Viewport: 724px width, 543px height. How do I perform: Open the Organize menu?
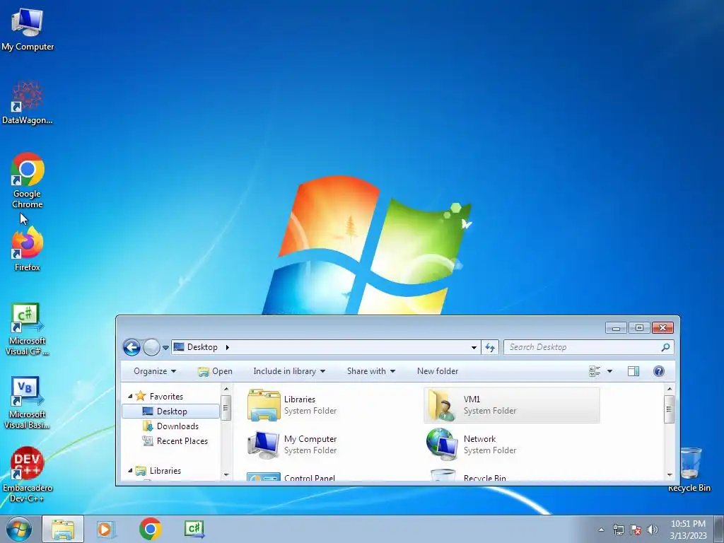[x=155, y=371]
